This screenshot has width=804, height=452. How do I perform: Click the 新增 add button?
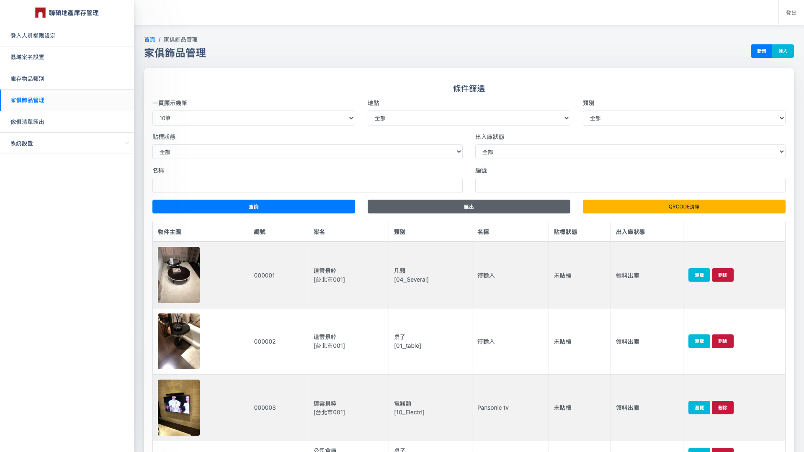click(761, 51)
